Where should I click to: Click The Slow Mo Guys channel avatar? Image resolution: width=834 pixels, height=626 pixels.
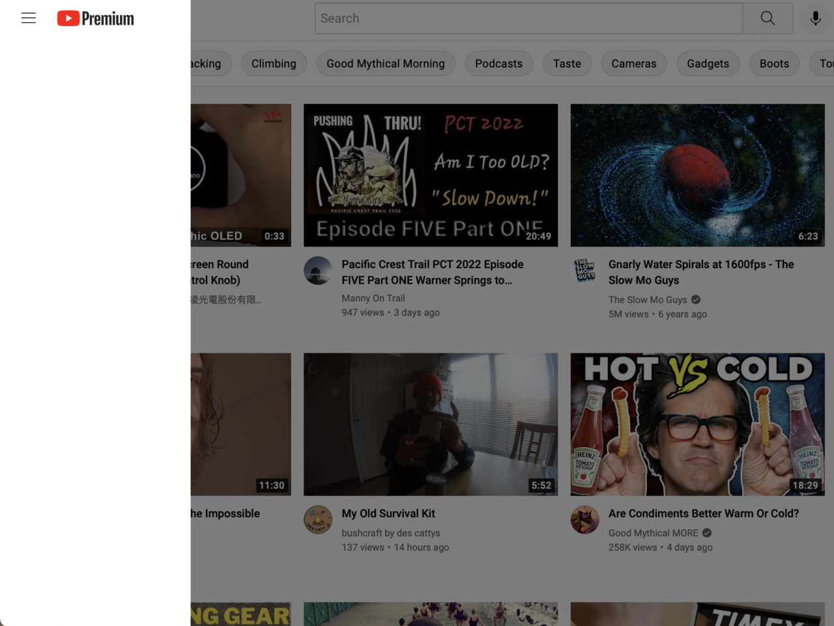[x=585, y=271]
